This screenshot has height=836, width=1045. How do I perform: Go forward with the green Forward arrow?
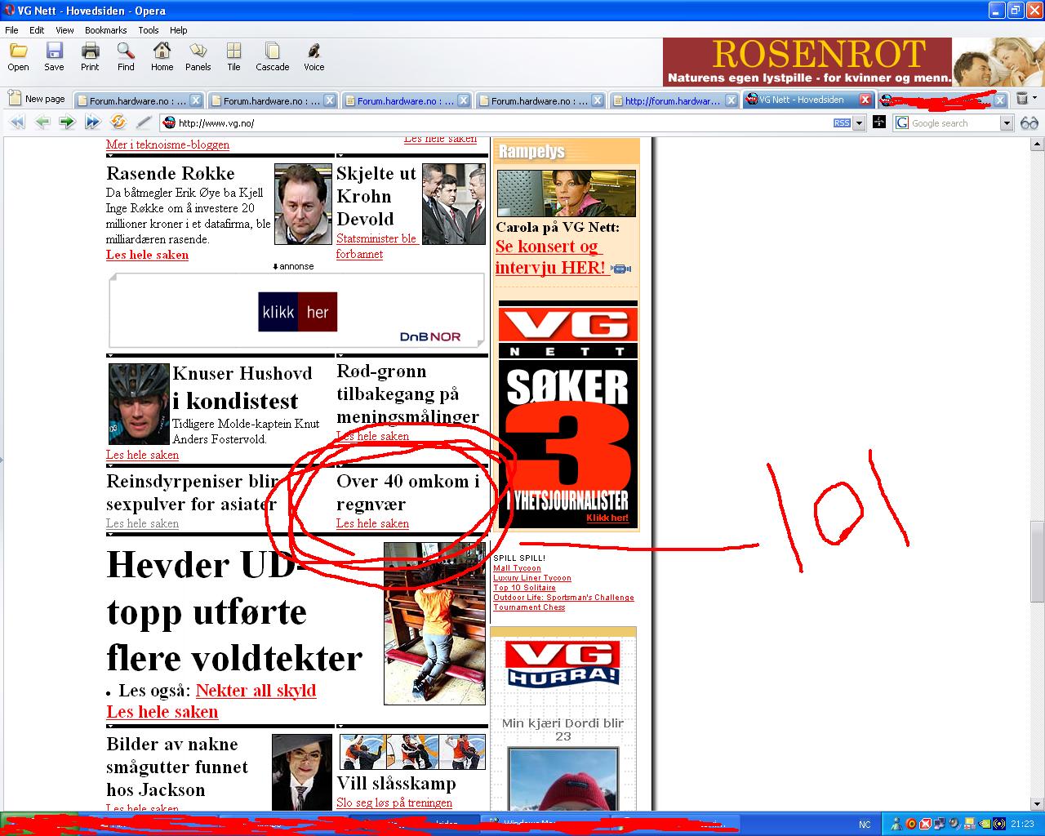coord(67,122)
